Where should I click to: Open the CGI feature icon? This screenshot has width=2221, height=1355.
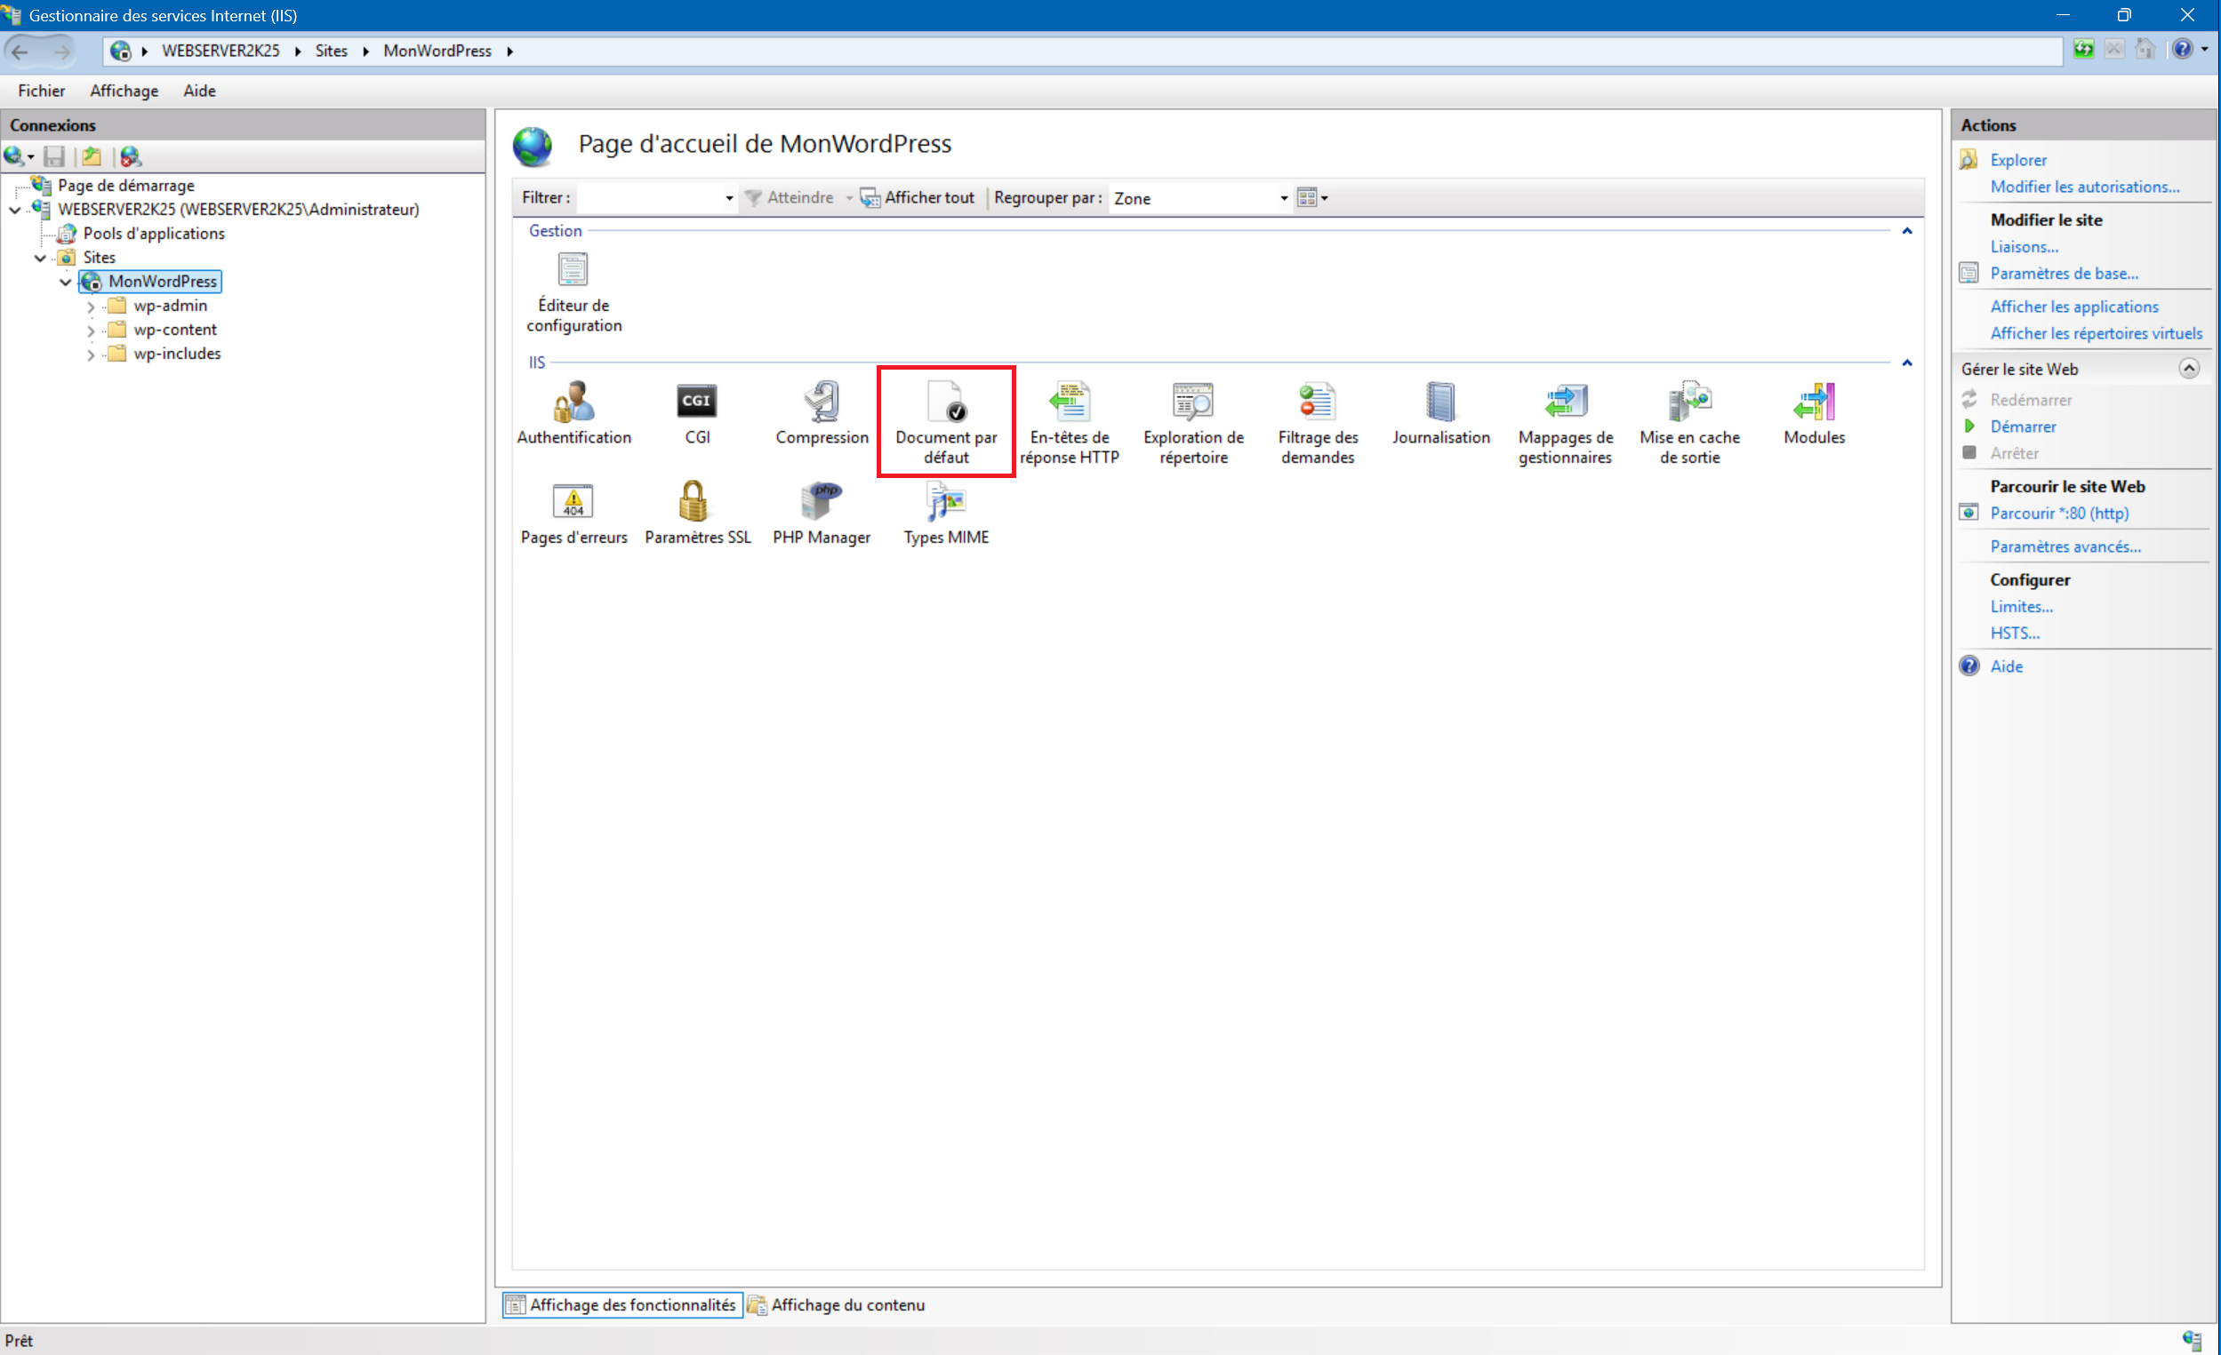coord(697,402)
